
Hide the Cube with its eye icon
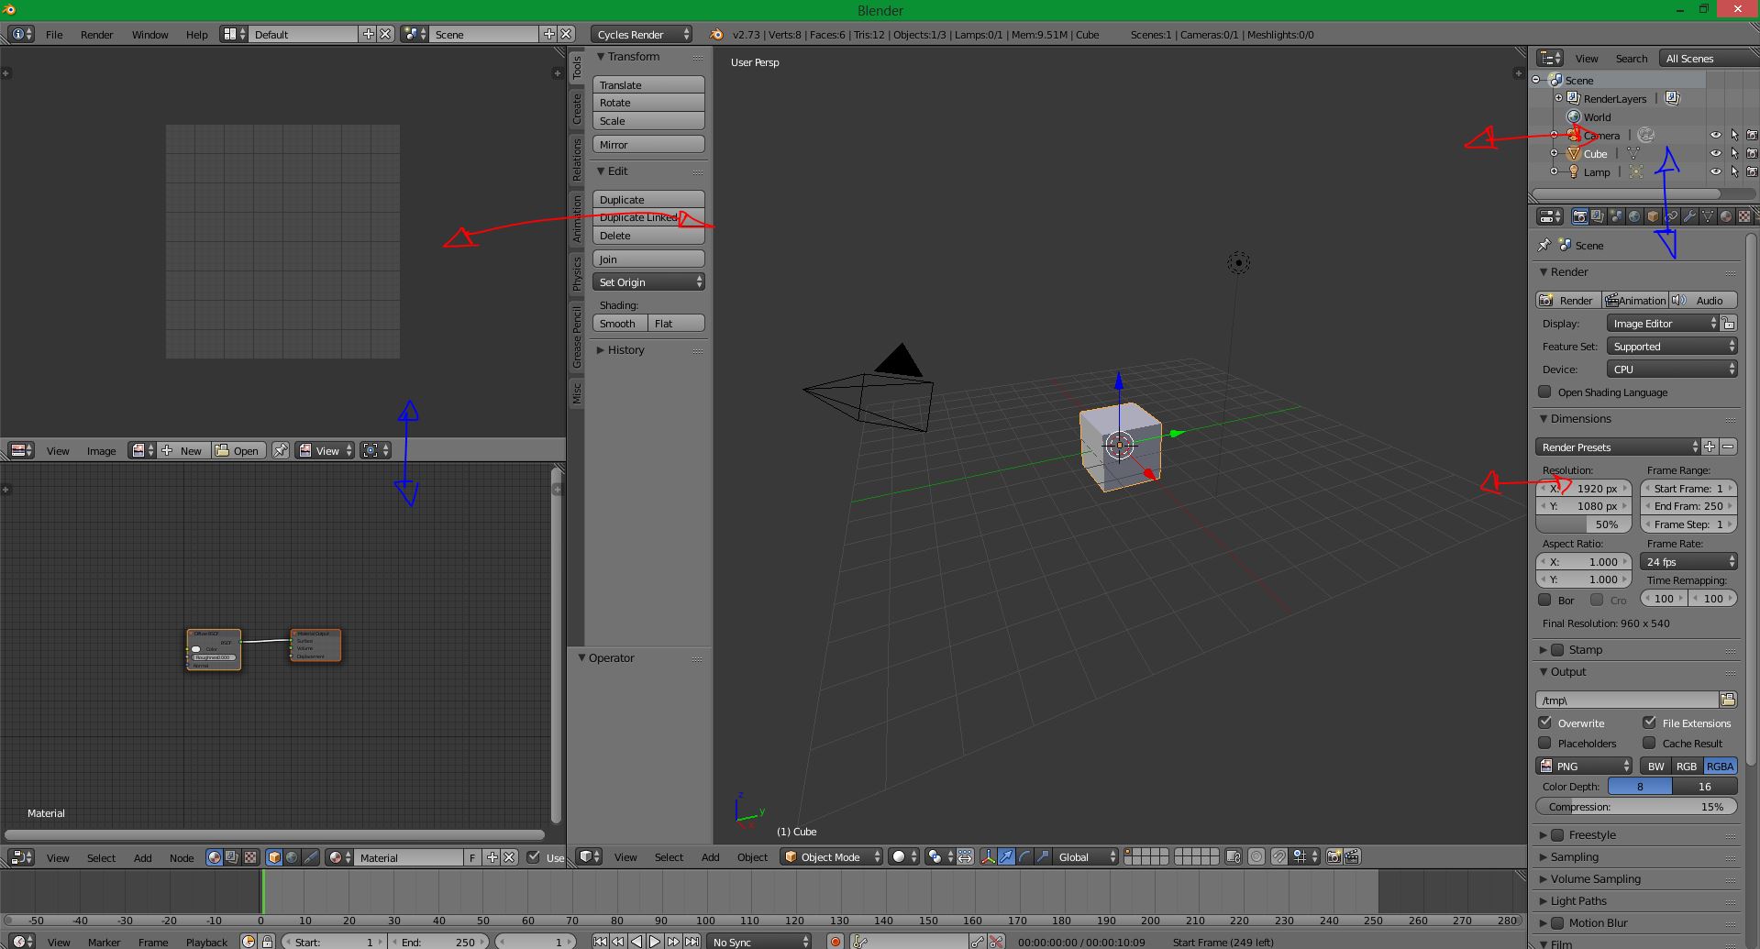(1715, 153)
